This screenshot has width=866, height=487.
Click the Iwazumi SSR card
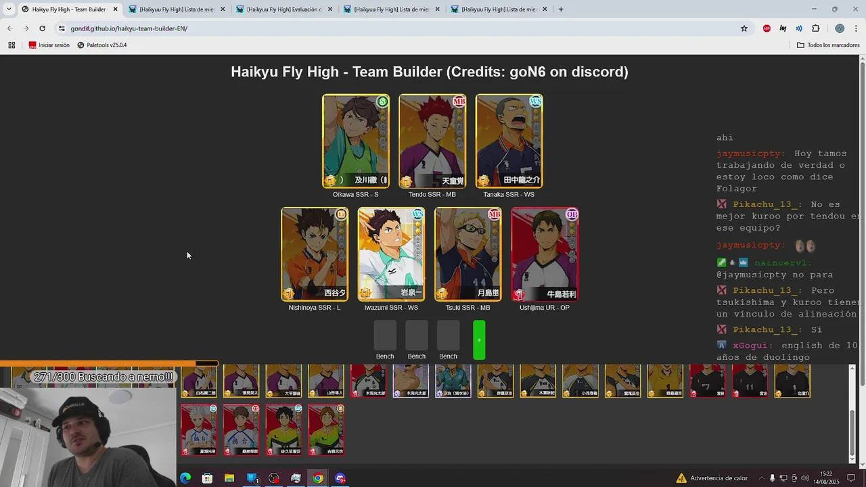391,254
